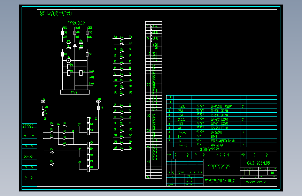Viewport: 302px width, 196px height.
Task: Click the B600 output line label
Action: [x=92, y=84]
